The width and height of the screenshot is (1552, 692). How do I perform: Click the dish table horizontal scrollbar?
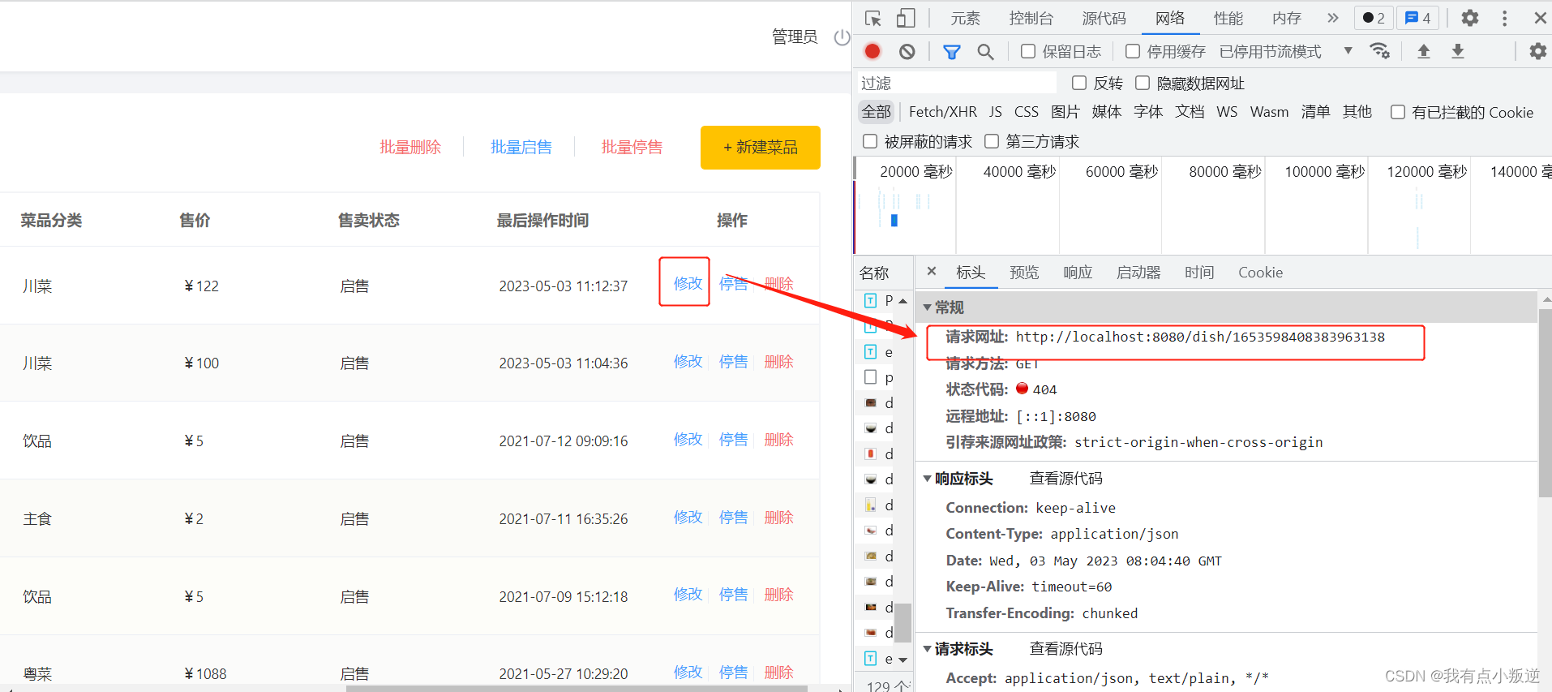[x=577, y=689]
